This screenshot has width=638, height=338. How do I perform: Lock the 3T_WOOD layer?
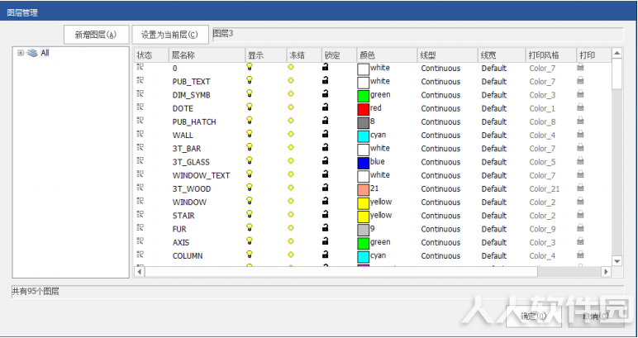pyautogui.click(x=325, y=188)
